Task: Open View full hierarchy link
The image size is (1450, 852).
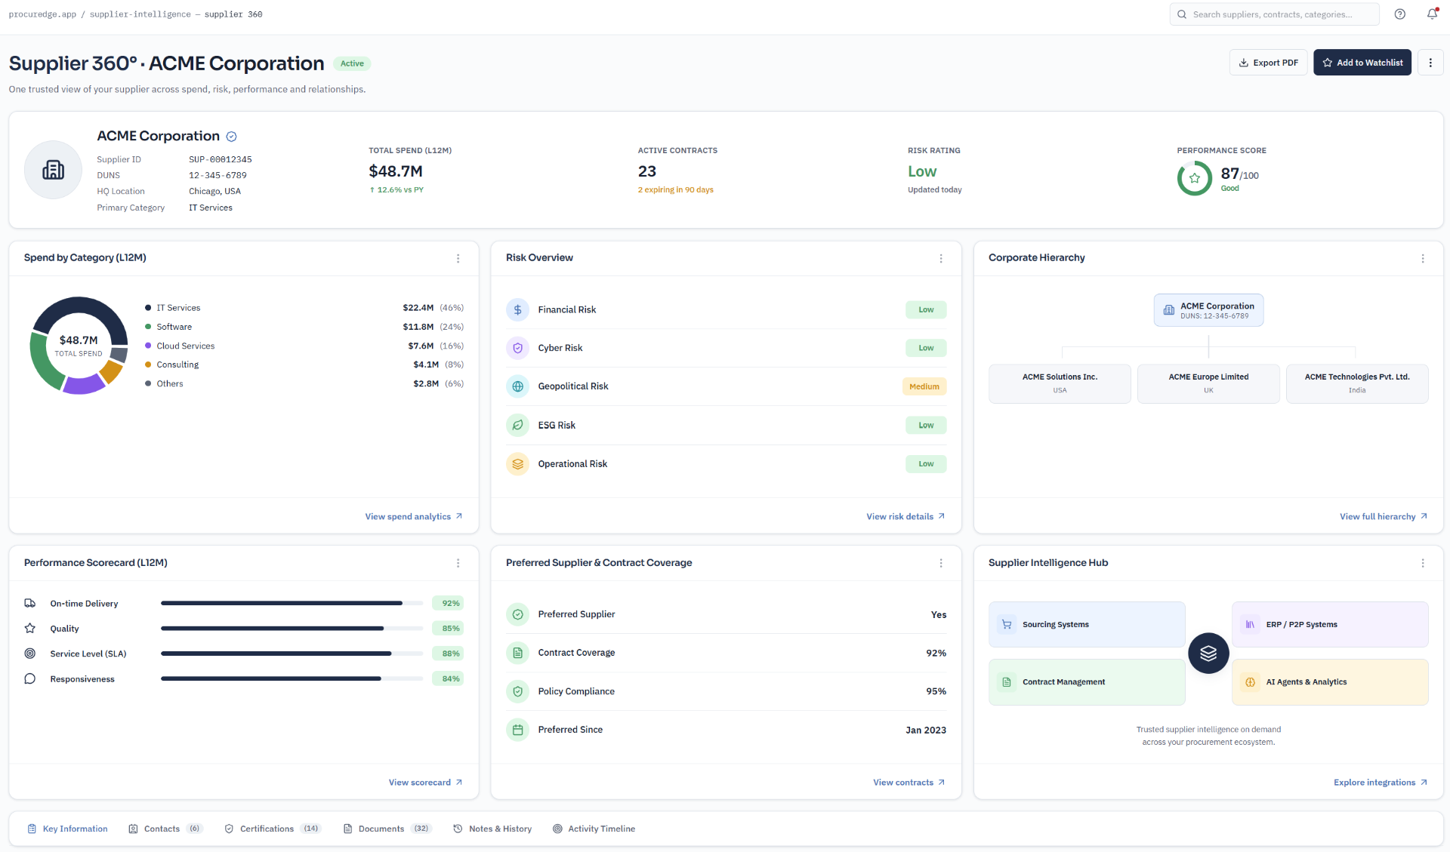Action: pyautogui.click(x=1383, y=517)
